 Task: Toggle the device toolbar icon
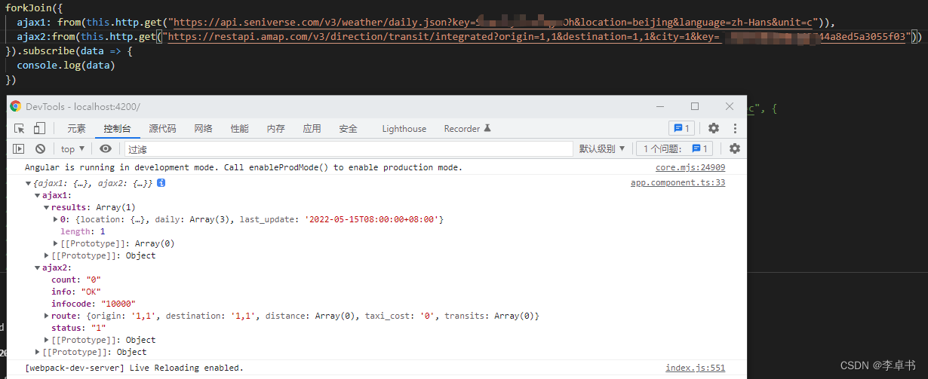(39, 129)
